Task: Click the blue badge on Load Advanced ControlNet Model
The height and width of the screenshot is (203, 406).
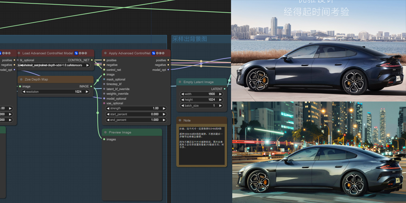Action: click(x=76, y=53)
